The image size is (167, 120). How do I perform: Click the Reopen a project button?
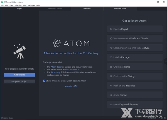19,81
